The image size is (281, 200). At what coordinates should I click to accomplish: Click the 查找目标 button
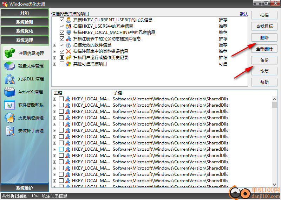click(x=264, y=27)
